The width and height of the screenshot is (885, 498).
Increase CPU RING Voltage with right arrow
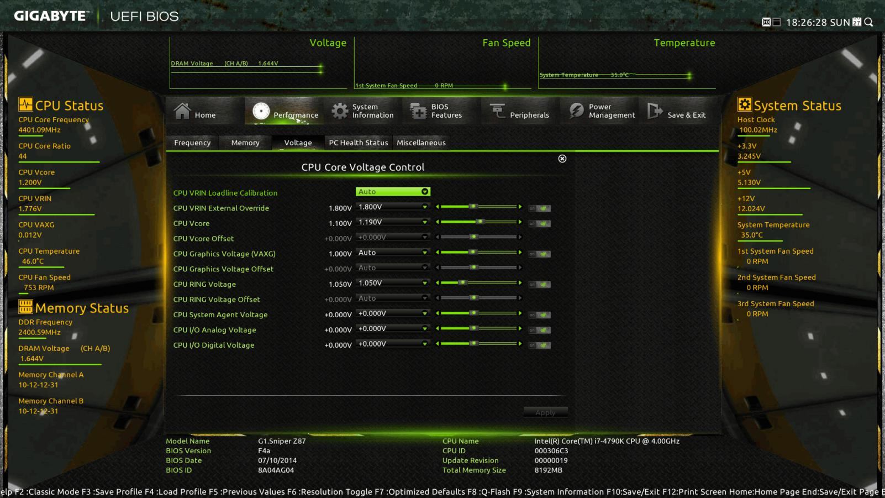click(520, 282)
